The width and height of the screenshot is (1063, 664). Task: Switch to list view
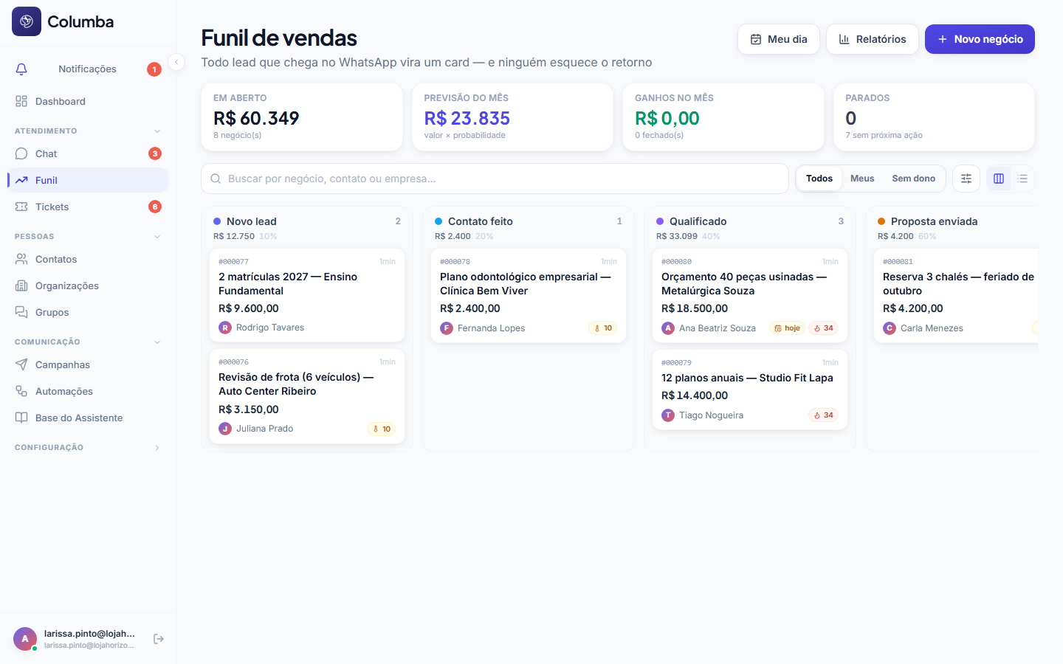click(x=1022, y=179)
